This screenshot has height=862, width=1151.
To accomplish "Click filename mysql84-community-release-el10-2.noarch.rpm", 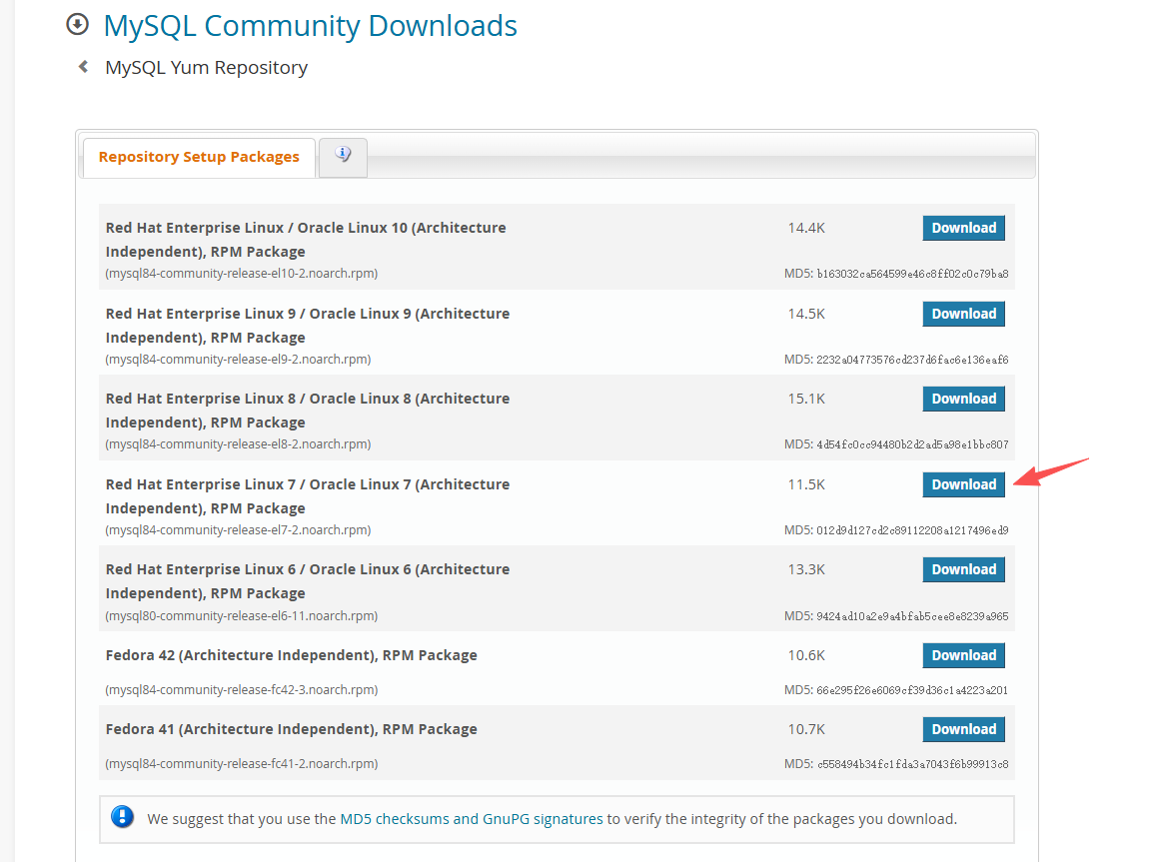I will coord(242,274).
